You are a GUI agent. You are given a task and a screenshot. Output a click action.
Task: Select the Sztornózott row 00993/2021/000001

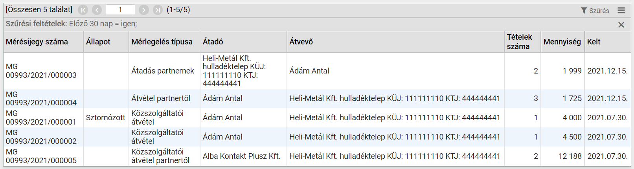(x=317, y=118)
